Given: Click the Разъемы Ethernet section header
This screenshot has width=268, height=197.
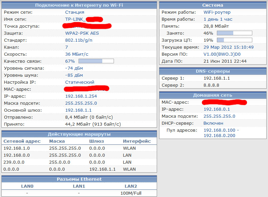Looking at the screenshot, I should tap(79, 179).
